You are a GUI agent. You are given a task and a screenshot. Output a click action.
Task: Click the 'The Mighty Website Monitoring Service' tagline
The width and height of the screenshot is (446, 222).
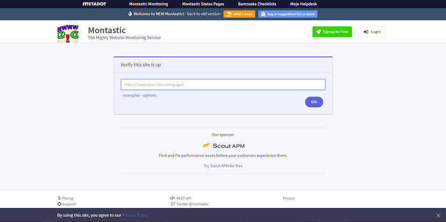pos(124,38)
